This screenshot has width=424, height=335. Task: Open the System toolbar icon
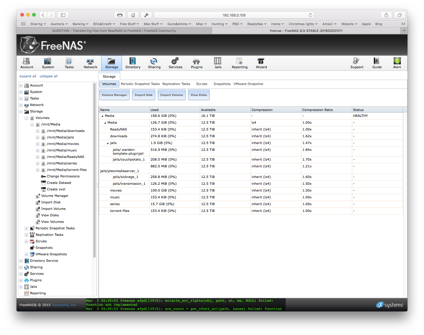(48, 63)
